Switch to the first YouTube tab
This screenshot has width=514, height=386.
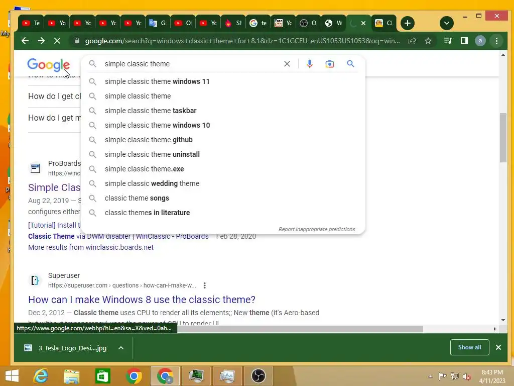pos(31,23)
